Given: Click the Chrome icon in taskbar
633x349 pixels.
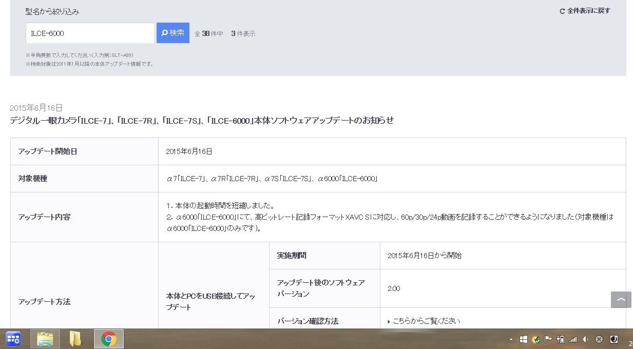Looking at the screenshot, I should click(x=108, y=339).
